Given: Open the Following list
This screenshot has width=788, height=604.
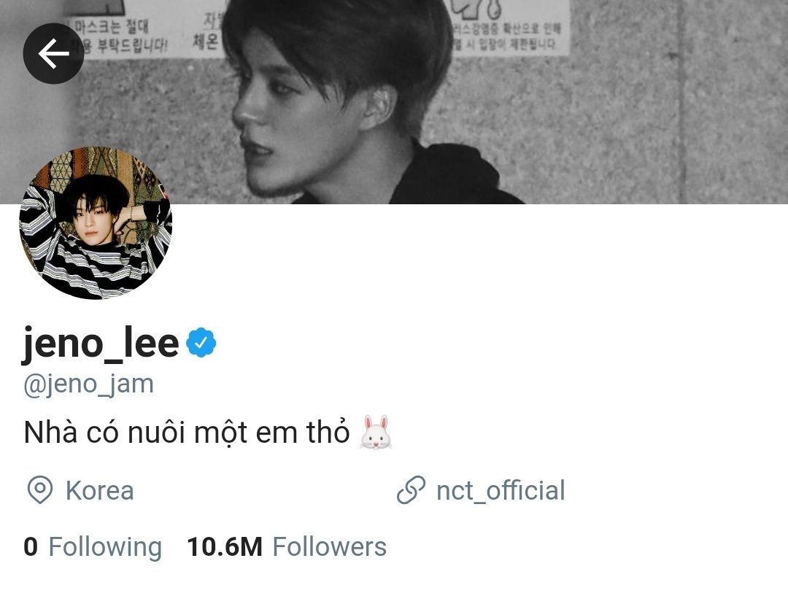Looking at the screenshot, I should point(93,546).
